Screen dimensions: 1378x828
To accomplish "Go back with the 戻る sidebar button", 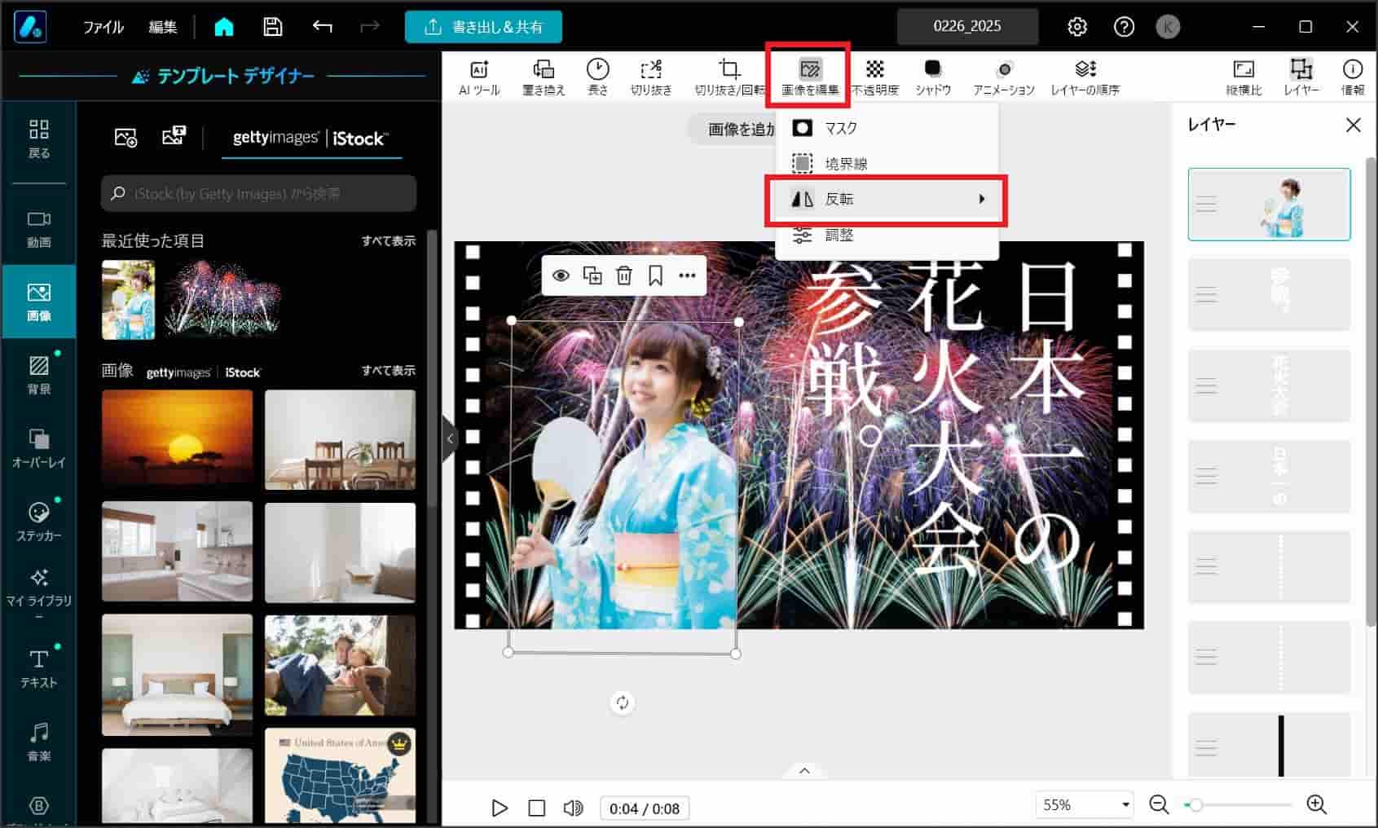I will pos(39,139).
